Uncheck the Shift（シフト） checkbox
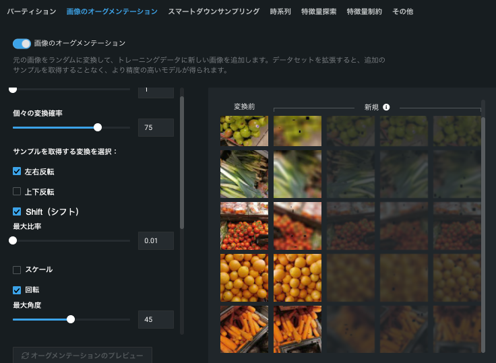496x363 pixels. [x=17, y=211]
